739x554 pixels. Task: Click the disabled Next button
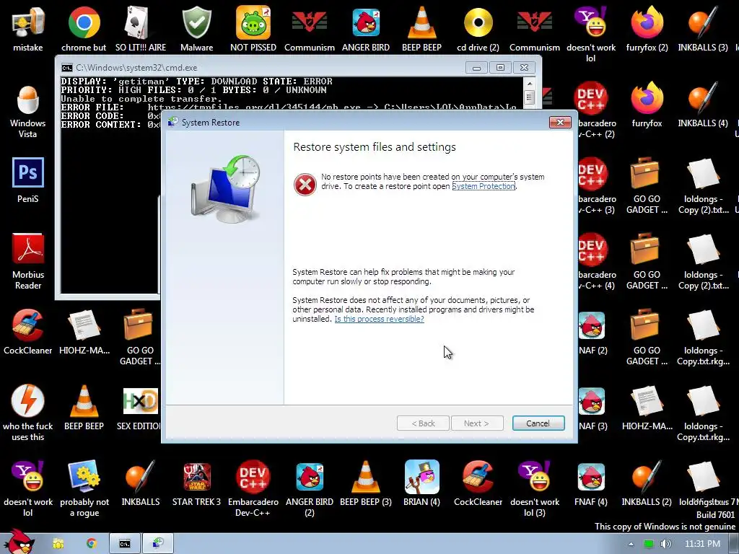click(x=477, y=423)
